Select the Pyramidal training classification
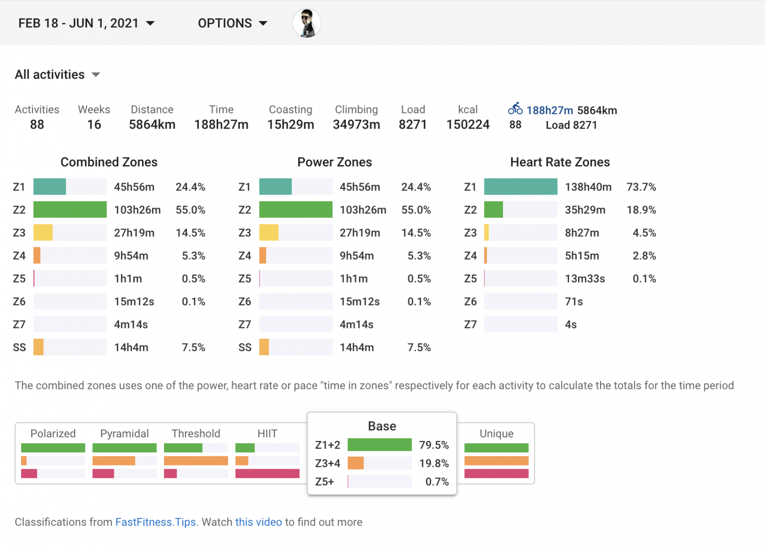 pyautogui.click(x=124, y=452)
